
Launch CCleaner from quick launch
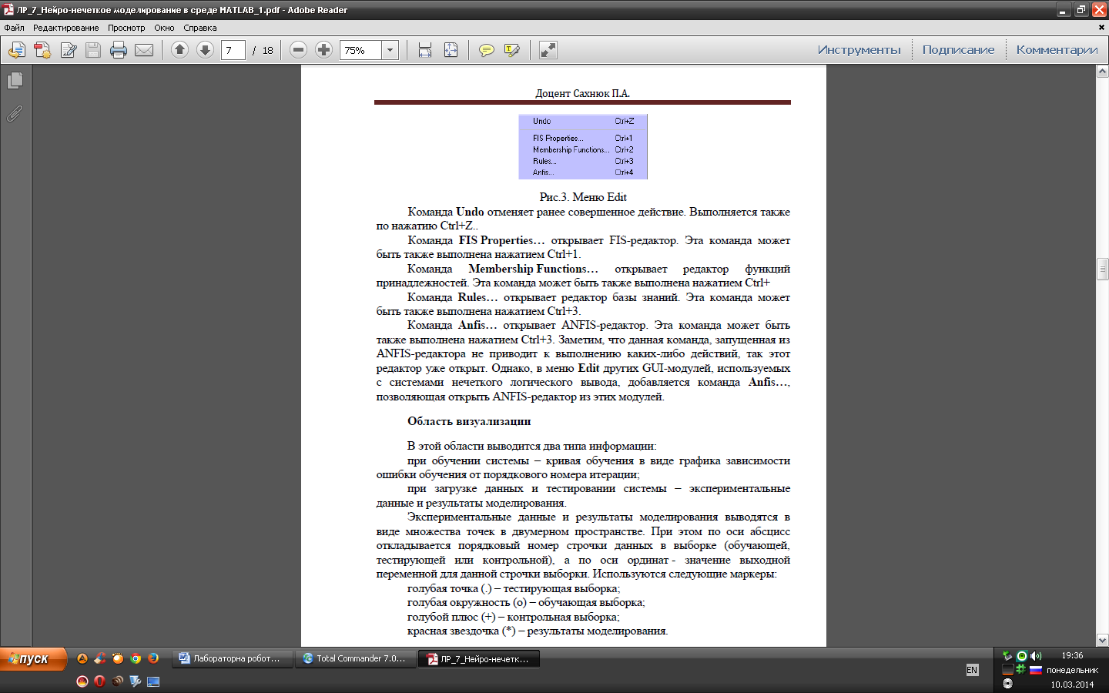point(100,658)
